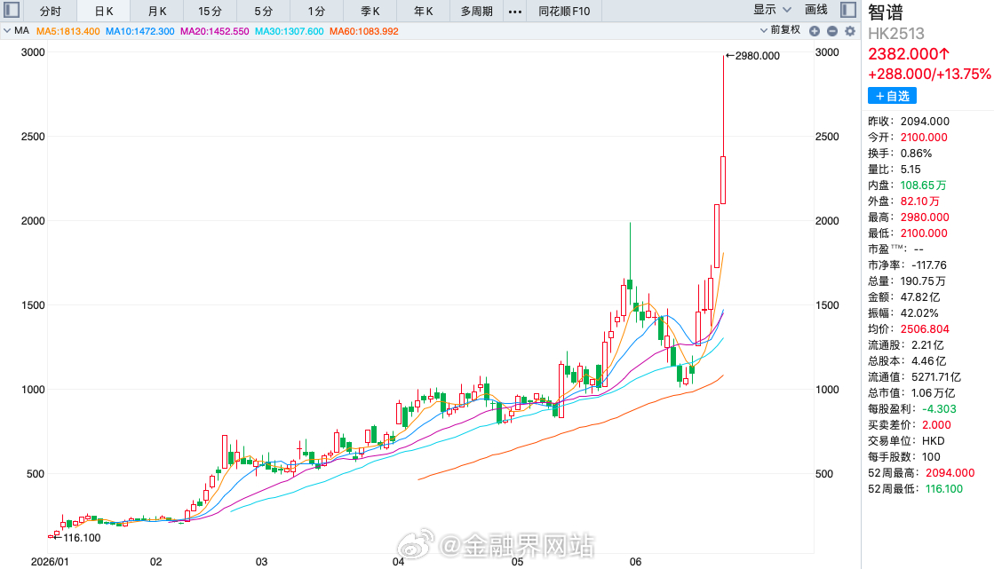Click the 市净率 -117.76 row
This screenshot has width=994, height=569.
tap(907, 265)
